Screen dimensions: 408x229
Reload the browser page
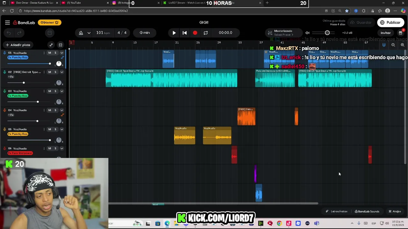[x=12, y=11]
